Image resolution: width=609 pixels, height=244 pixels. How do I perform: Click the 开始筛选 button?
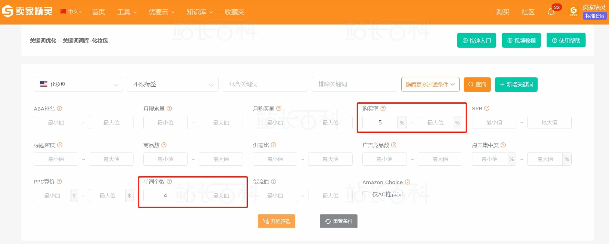tap(277, 221)
